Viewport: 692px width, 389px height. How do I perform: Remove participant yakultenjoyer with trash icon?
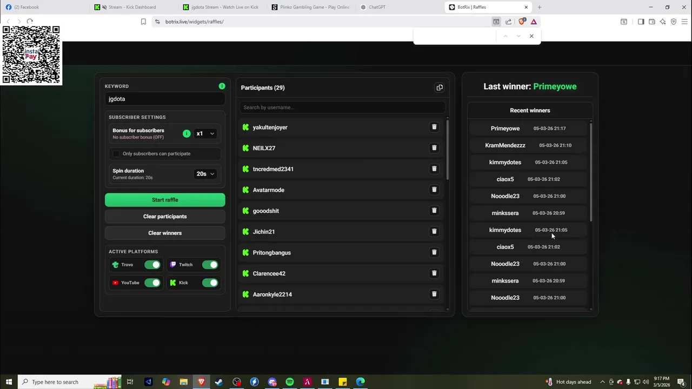click(434, 127)
